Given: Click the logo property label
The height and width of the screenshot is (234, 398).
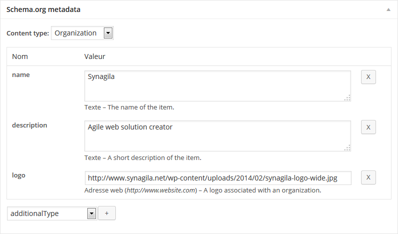Looking at the screenshot, I should click(x=18, y=175).
